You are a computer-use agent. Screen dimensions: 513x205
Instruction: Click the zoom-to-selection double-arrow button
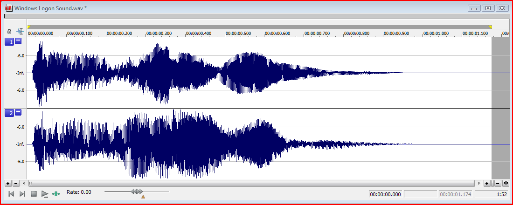point(506,184)
